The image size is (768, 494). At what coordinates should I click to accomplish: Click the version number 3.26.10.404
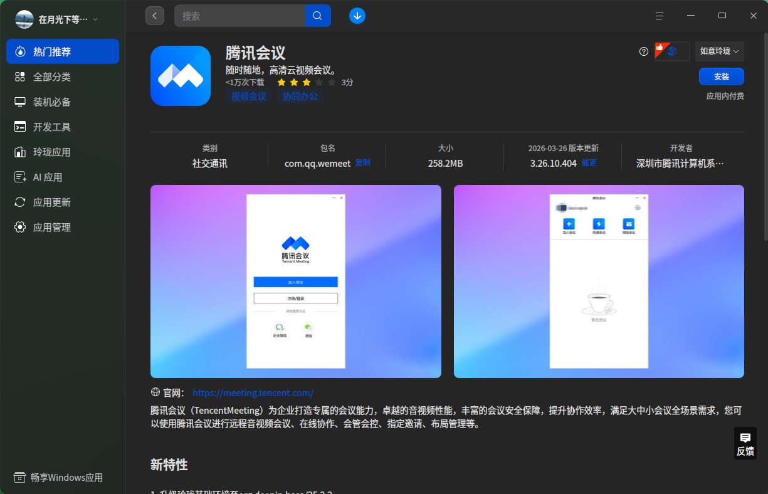point(553,164)
